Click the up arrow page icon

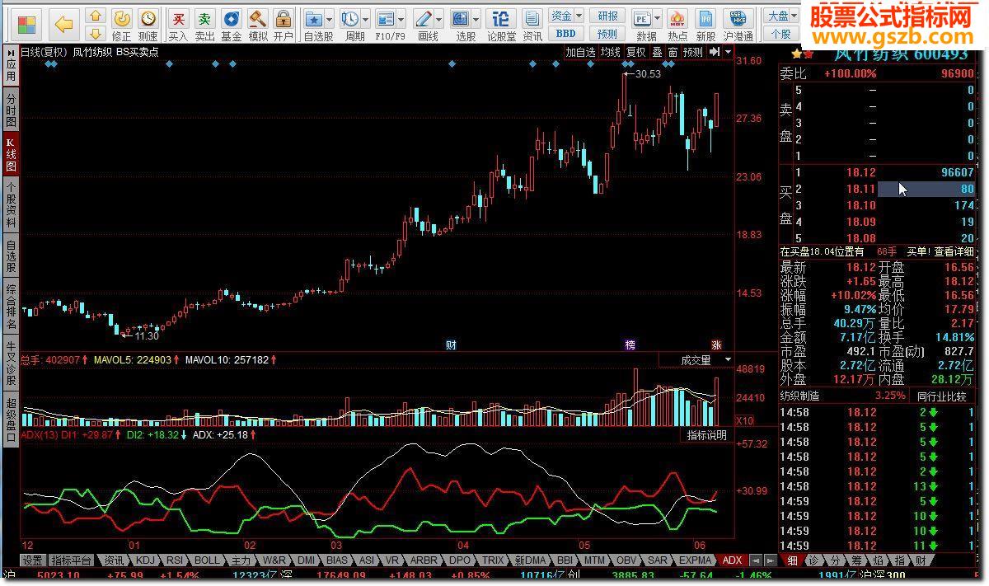click(96, 16)
